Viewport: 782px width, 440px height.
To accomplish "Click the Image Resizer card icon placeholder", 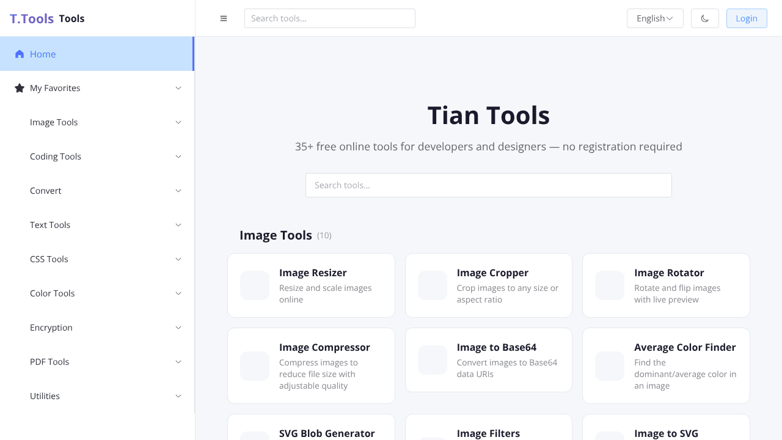I will pos(255,285).
